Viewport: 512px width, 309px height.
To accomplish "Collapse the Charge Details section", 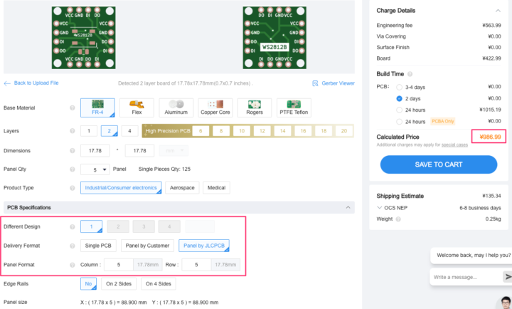I will pyautogui.click(x=497, y=11).
